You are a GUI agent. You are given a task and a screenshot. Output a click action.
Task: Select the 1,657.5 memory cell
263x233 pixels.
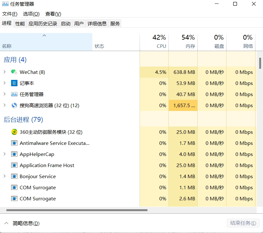tap(183, 106)
